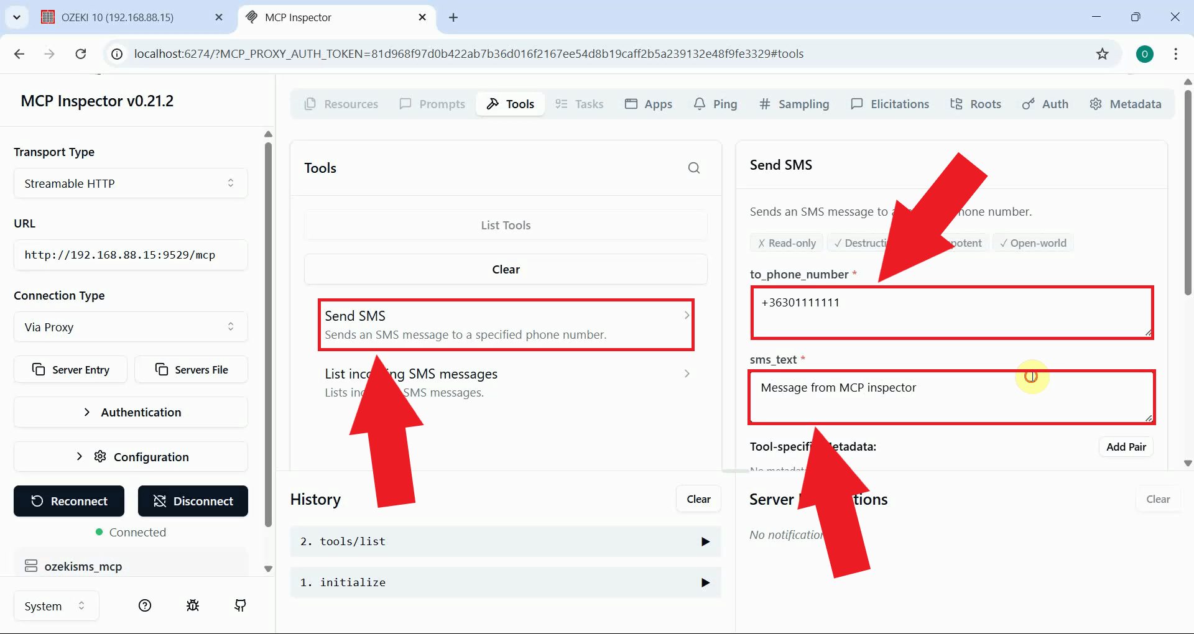This screenshot has height=634, width=1194.
Task: Toggle the Read-only badge
Action: [x=786, y=242]
